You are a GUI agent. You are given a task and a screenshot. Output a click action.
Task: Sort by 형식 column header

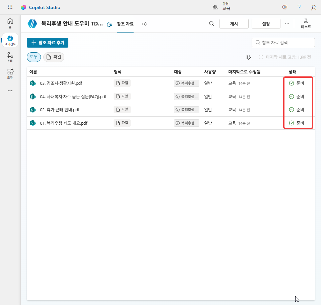pyautogui.click(x=118, y=72)
